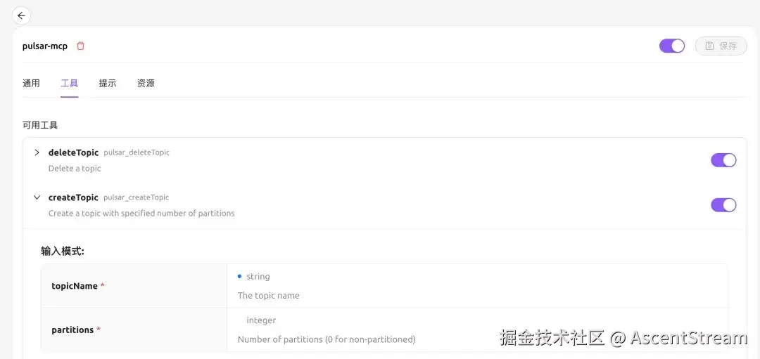760x359 pixels.
Task: Collapse the createTopic tool details
Action: click(x=37, y=197)
